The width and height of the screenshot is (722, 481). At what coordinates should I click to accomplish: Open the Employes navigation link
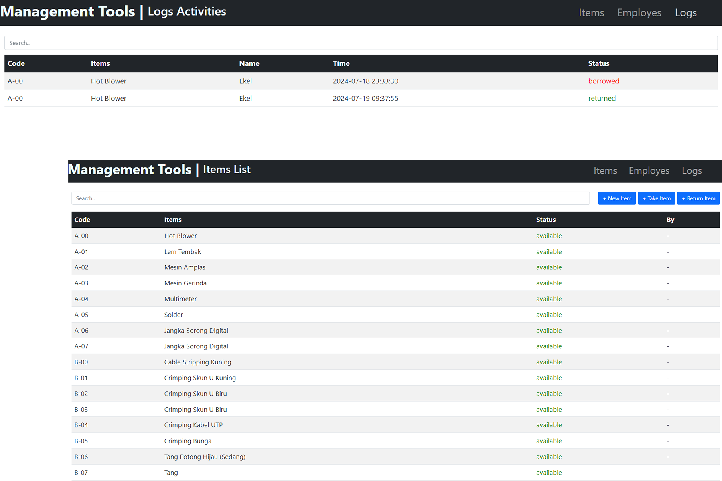639,12
